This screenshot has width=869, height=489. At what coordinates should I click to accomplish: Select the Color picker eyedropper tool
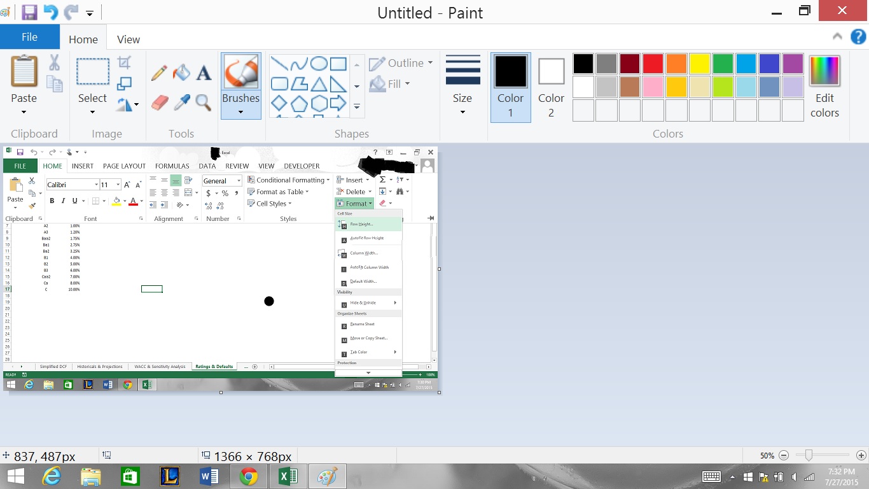click(182, 102)
